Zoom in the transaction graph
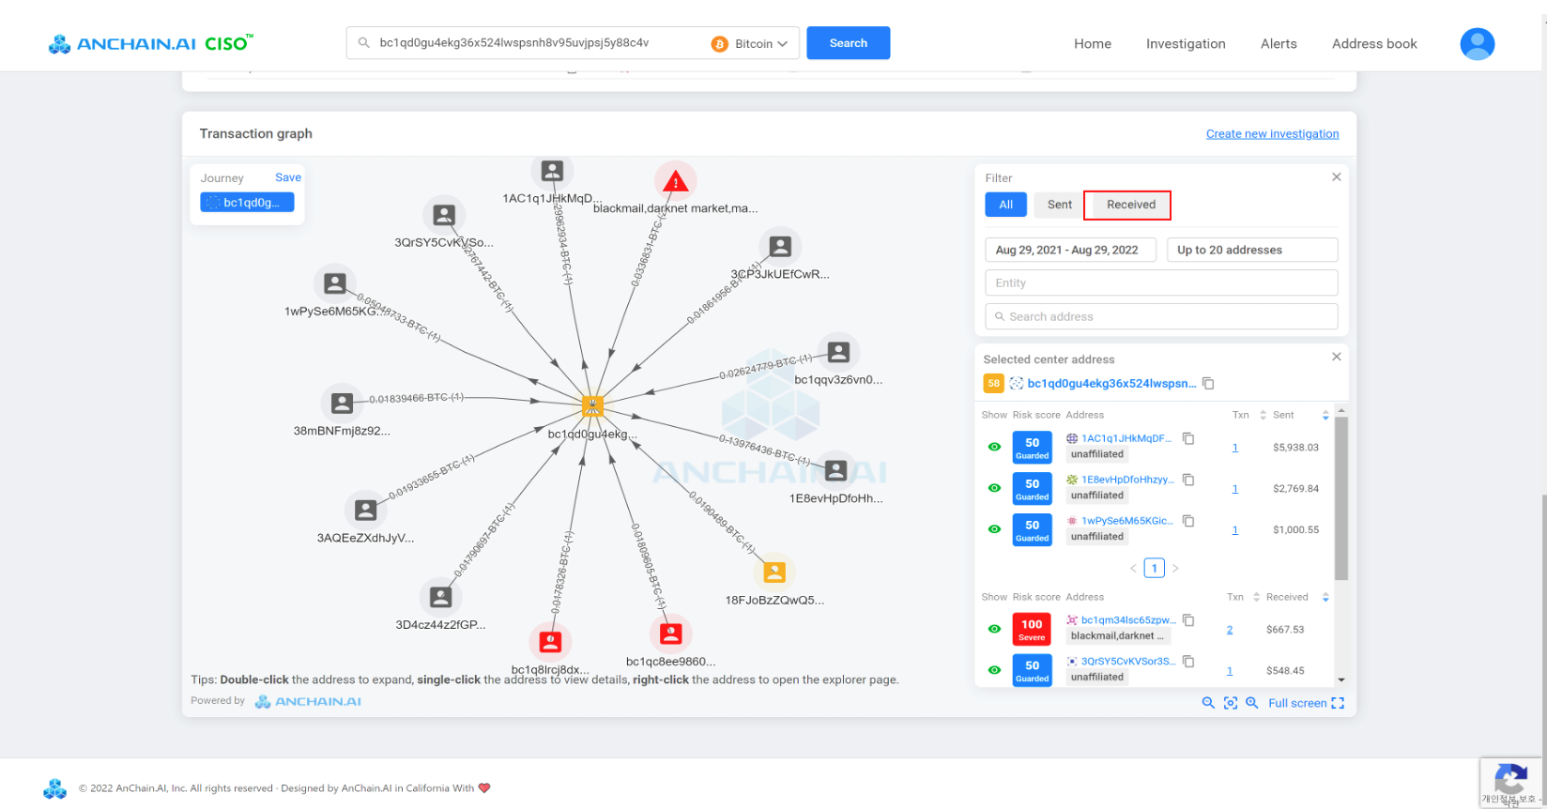Image resolution: width=1547 pixels, height=809 pixels. coord(1252,703)
